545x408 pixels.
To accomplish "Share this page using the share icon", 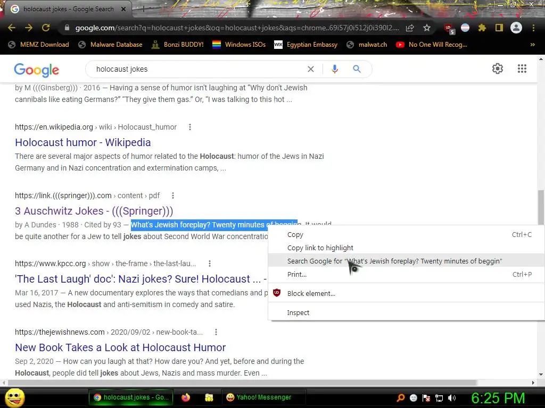I will click(410, 28).
